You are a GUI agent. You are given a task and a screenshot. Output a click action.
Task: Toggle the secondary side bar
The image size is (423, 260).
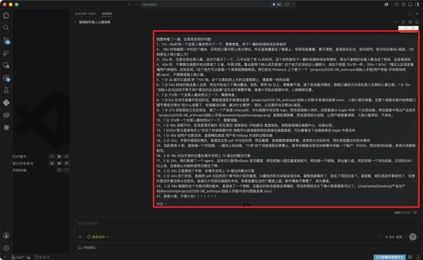pos(417,4)
